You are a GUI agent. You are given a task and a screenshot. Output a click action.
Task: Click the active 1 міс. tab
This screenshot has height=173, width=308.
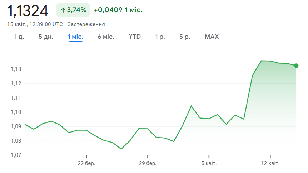[75, 37]
